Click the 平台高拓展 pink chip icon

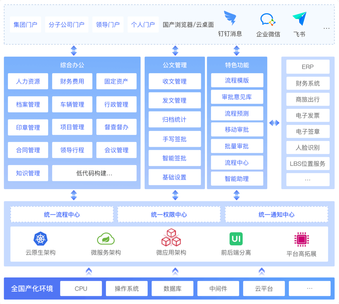(x=302, y=239)
